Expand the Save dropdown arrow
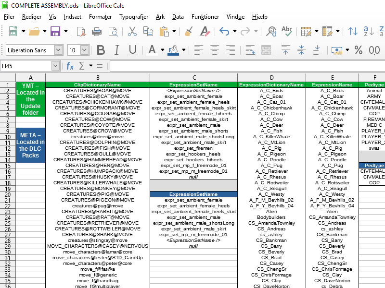The height and width of the screenshot is (288, 385). pyautogui.click(x=66, y=31)
